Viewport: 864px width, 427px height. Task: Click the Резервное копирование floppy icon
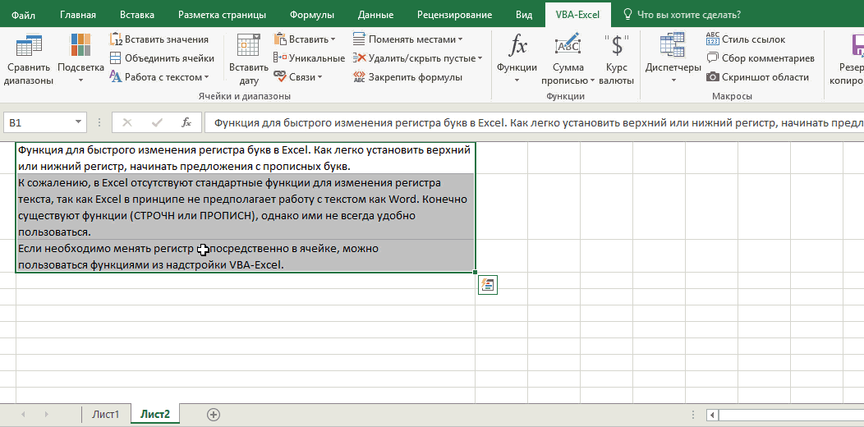click(857, 45)
